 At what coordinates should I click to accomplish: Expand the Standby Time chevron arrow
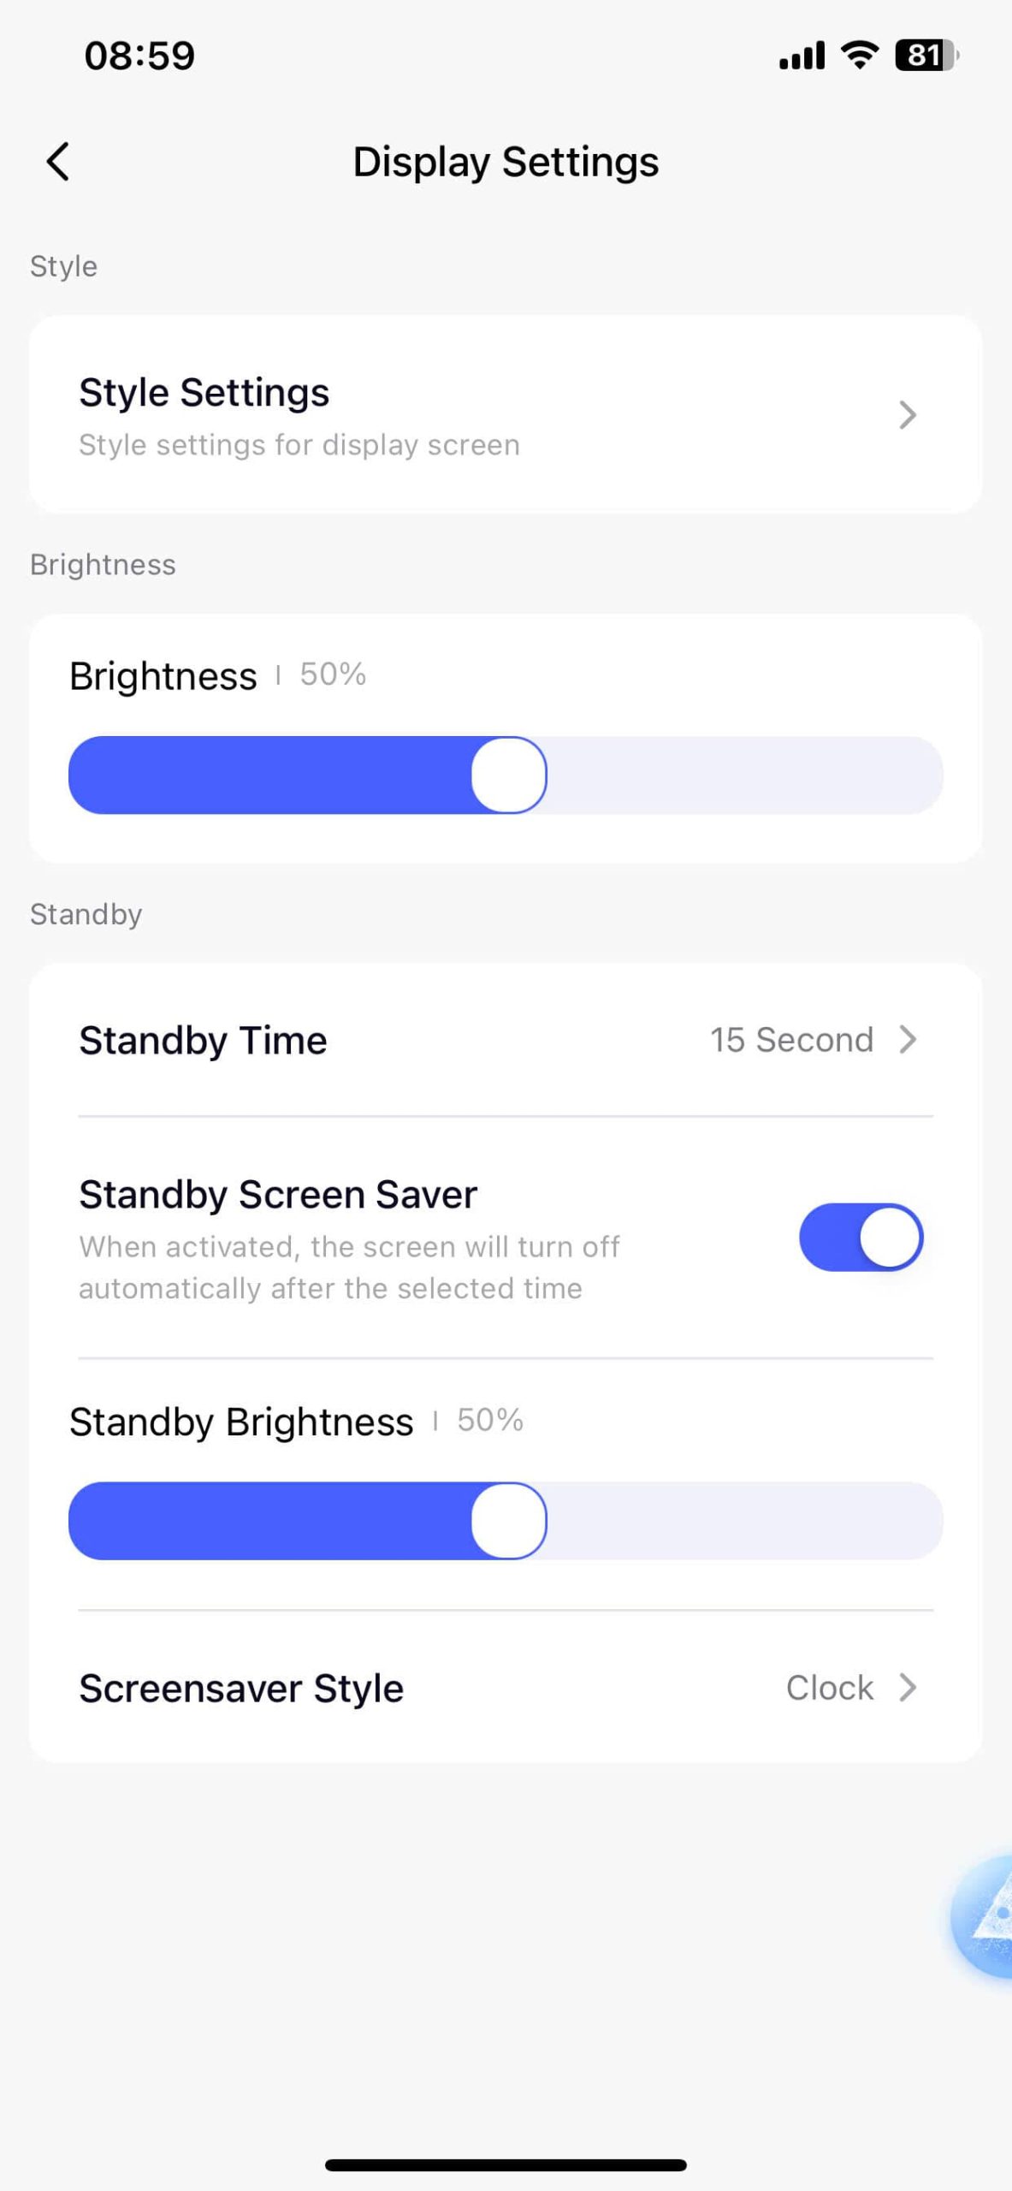pyautogui.click(x=908, y=1040)
